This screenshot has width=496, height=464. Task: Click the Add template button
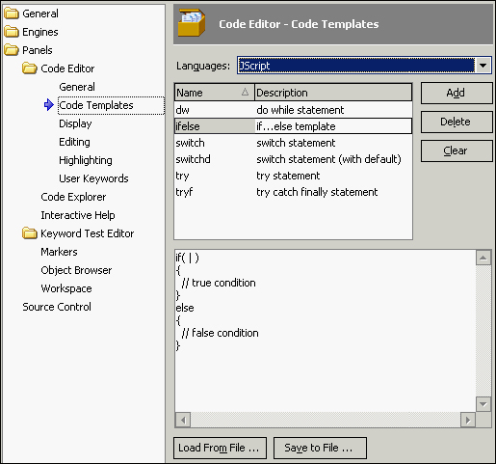click(457, 93)
